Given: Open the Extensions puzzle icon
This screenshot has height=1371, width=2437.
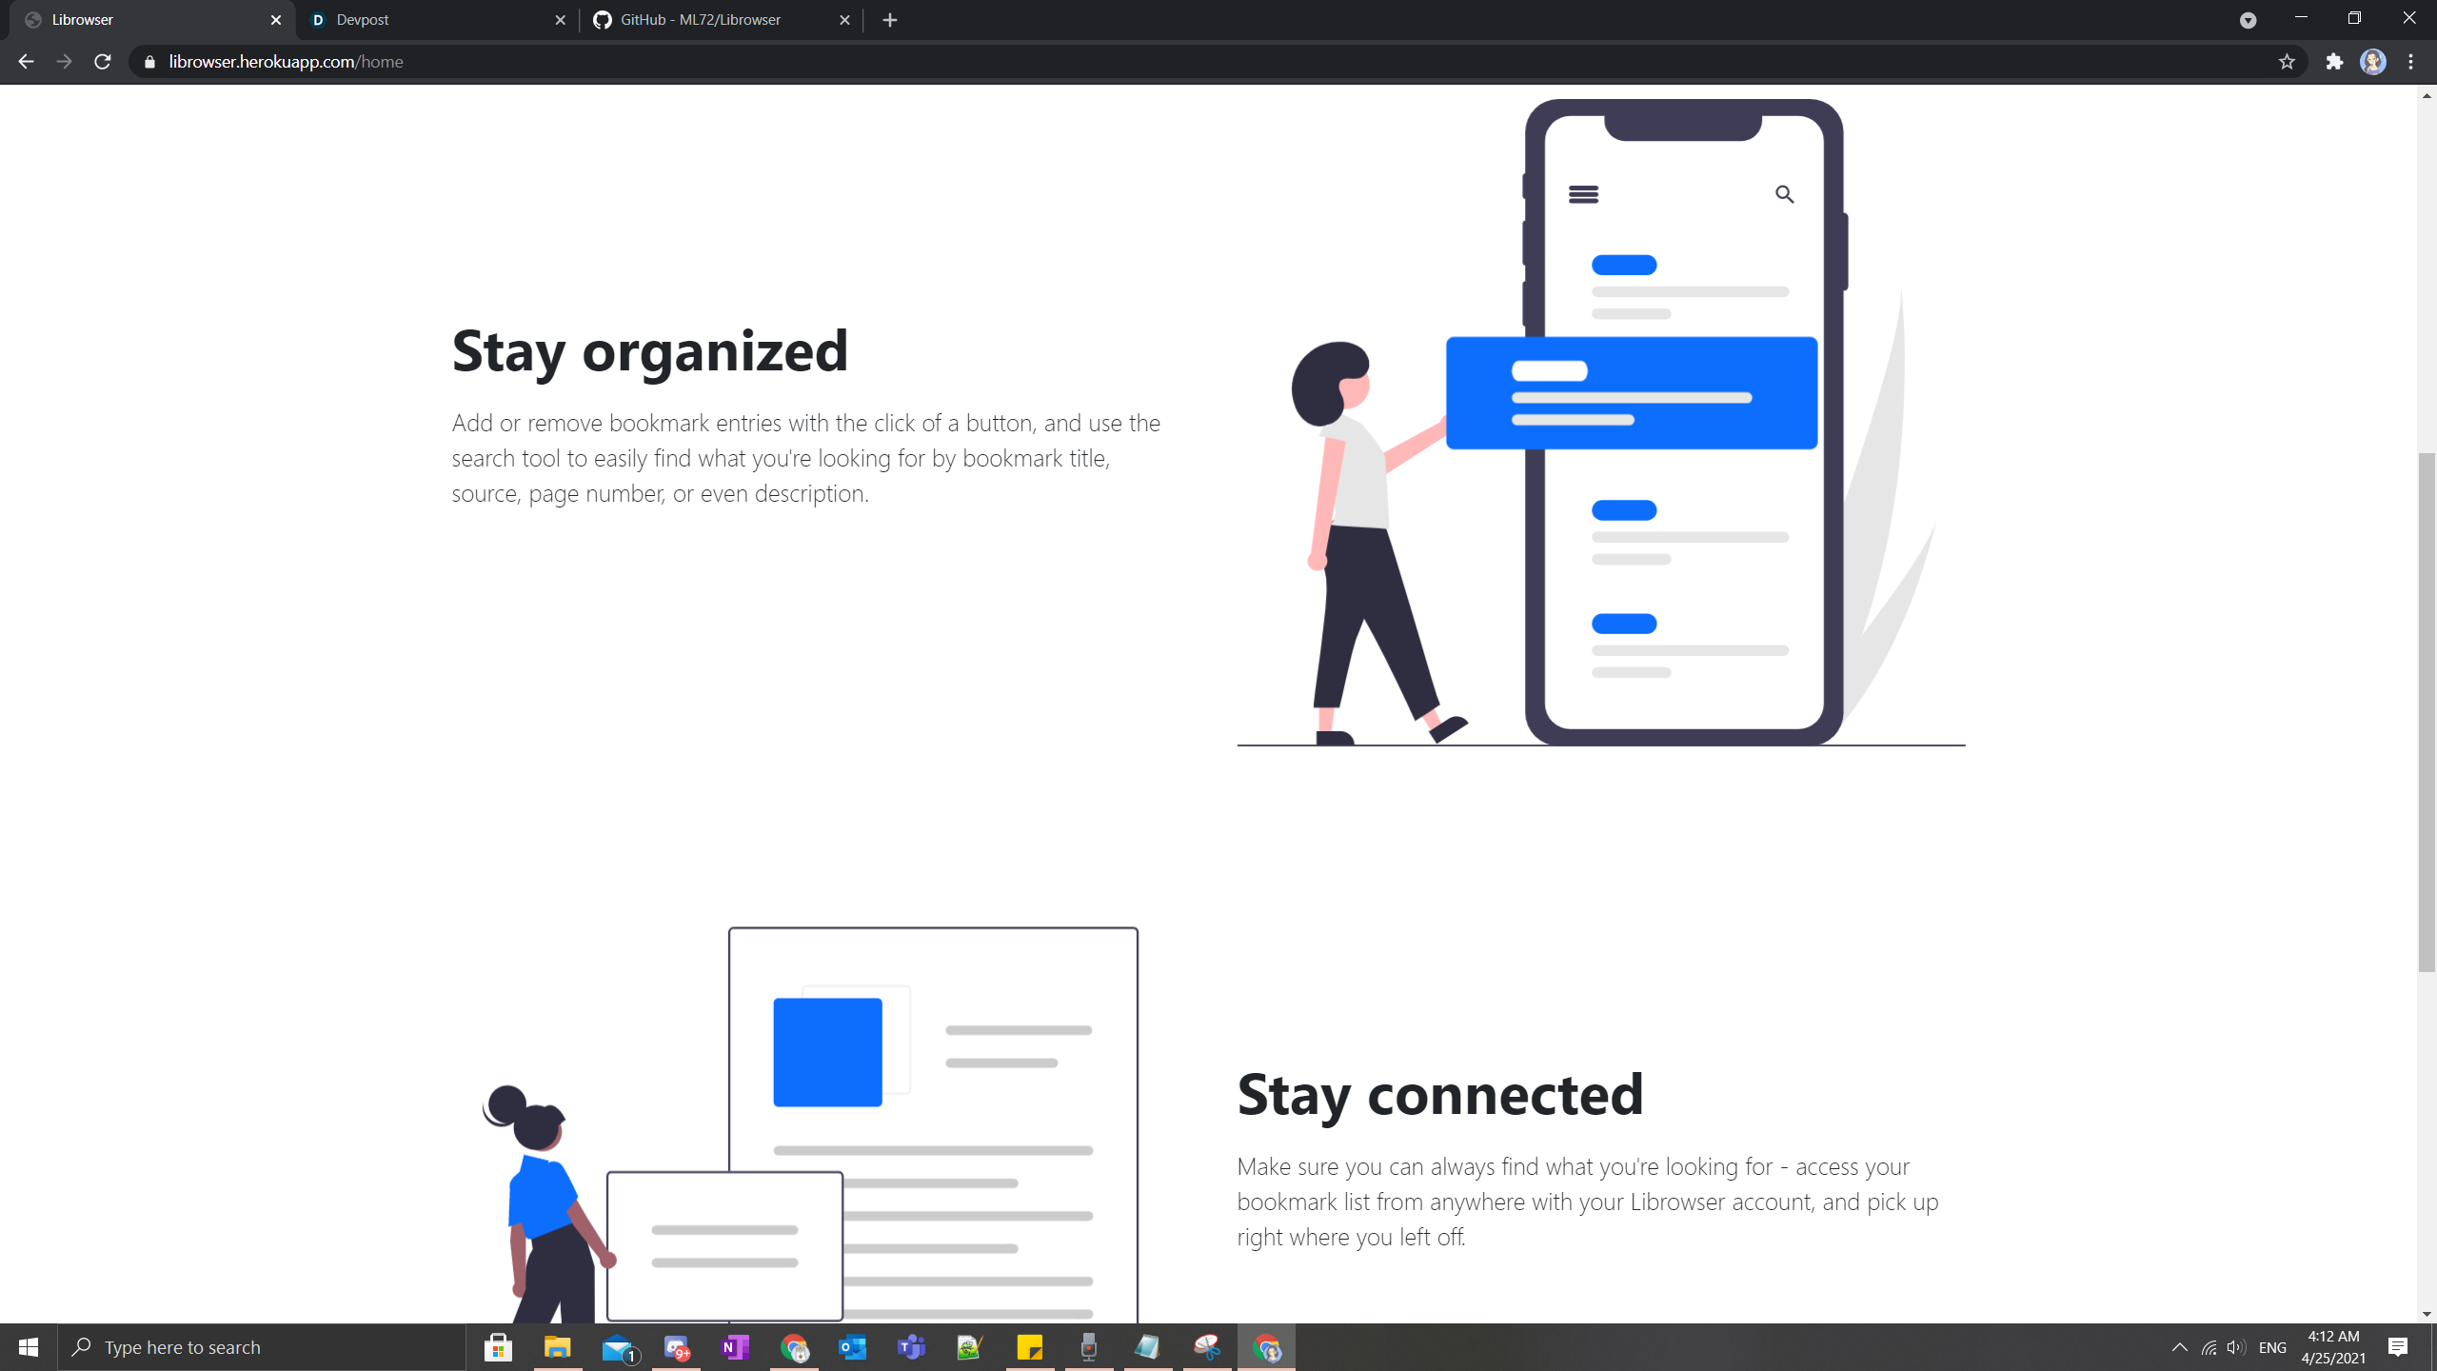Looking at the screenshot, I should tap(2334, 62).
